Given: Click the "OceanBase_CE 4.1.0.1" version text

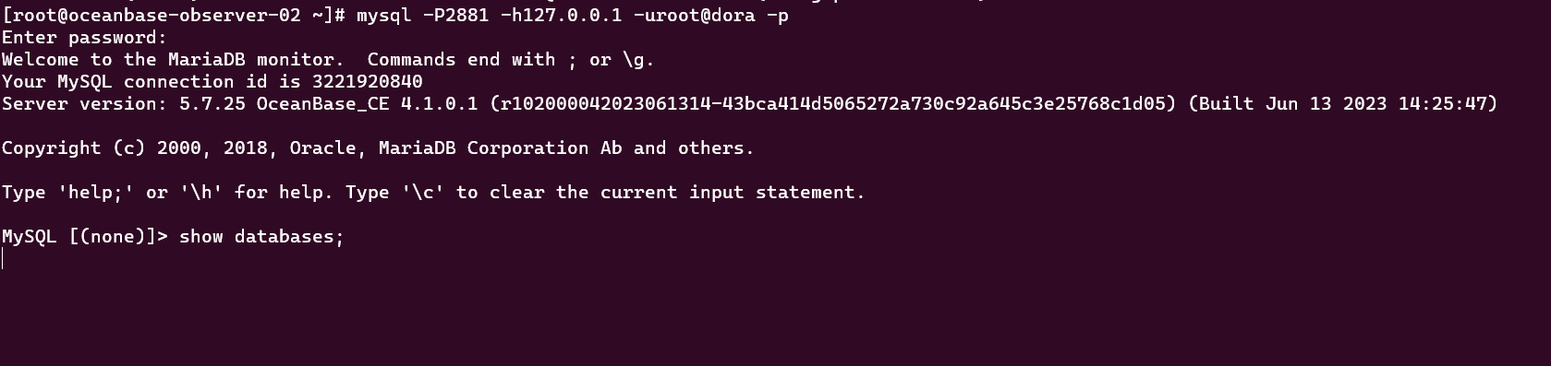Looking at the screenshot, I should 367,104.
